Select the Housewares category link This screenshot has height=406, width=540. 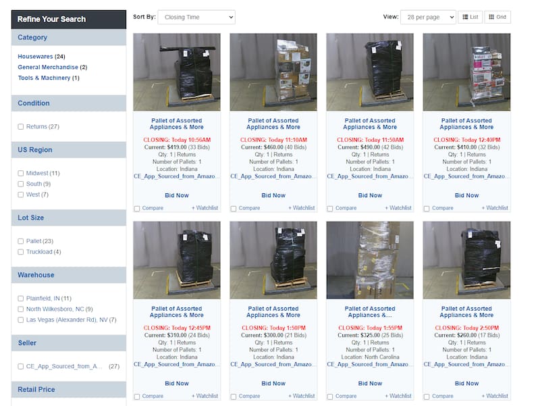coord(35,56)
